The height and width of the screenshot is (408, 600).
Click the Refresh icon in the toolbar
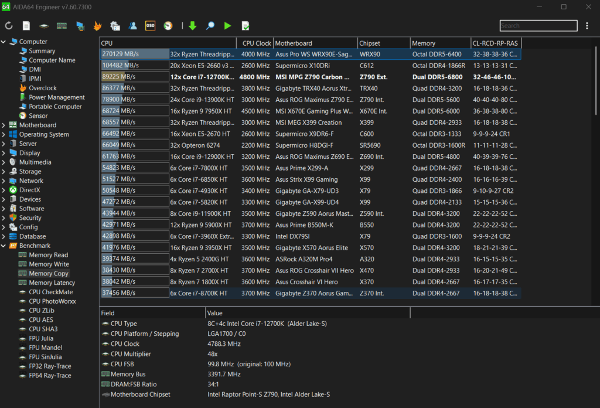point(8,26)
